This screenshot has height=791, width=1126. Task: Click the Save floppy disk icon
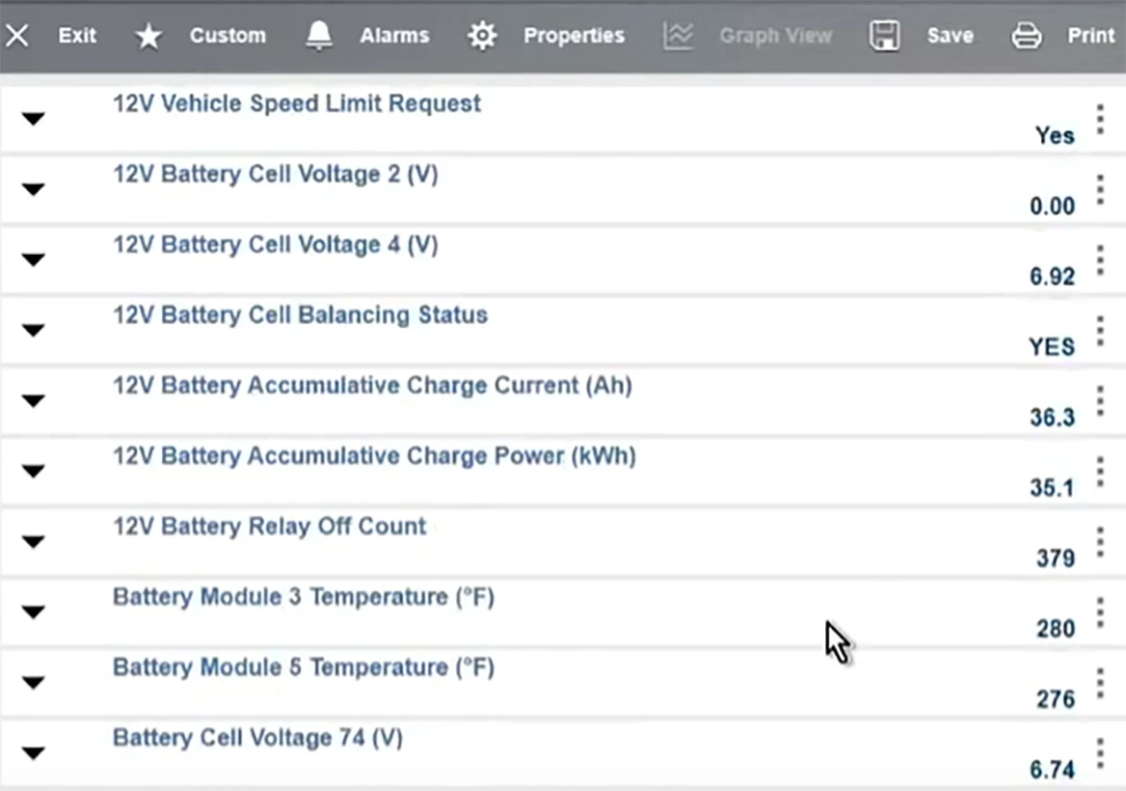pos(884,37)
